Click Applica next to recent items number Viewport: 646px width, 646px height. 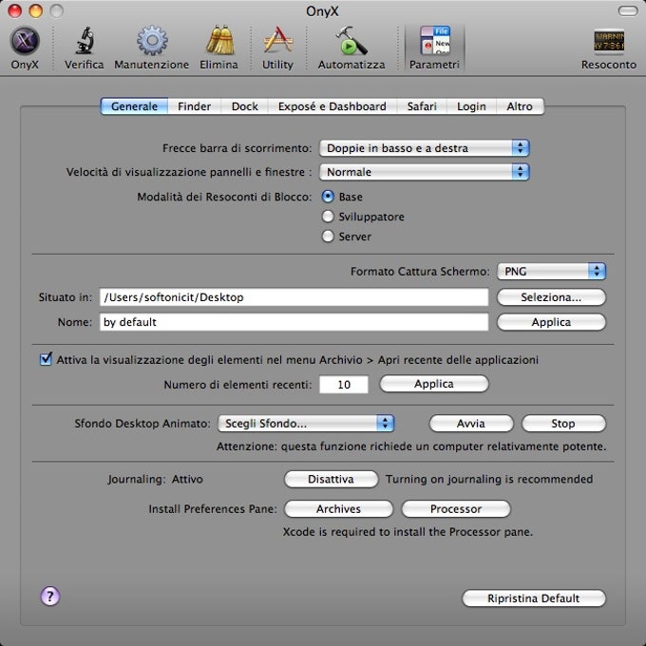click(434, 384)
